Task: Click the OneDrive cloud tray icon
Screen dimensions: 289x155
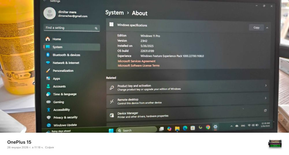Action: point(237,126)
